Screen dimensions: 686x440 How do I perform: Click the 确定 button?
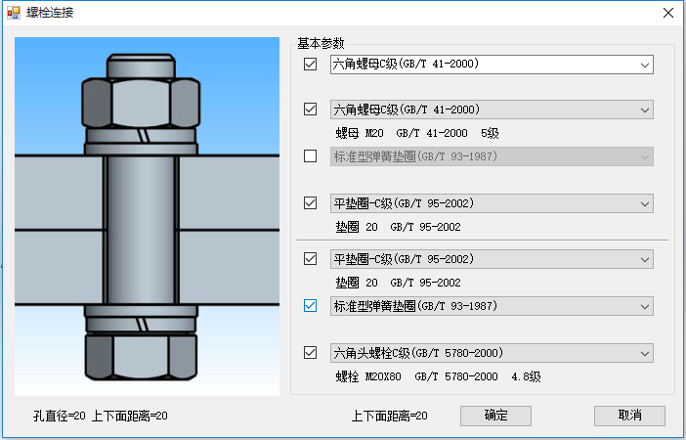(495, 416)
